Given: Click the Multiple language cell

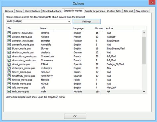Looking at the screenshot, I should 78,92.
